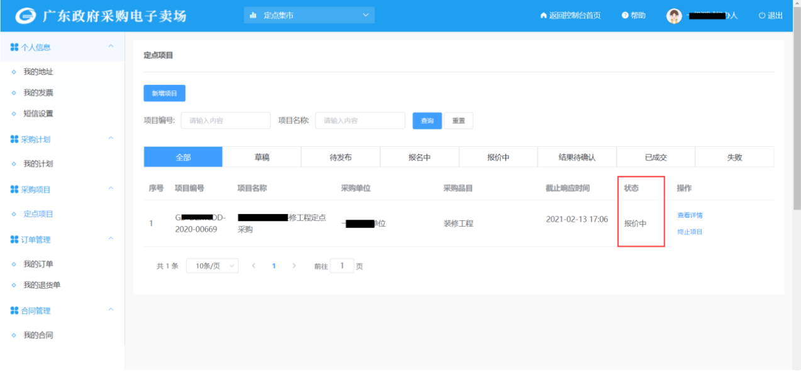Click the 合同管理 section grid icon
This screenshot has width=801, height=371.
coord(14,311)
